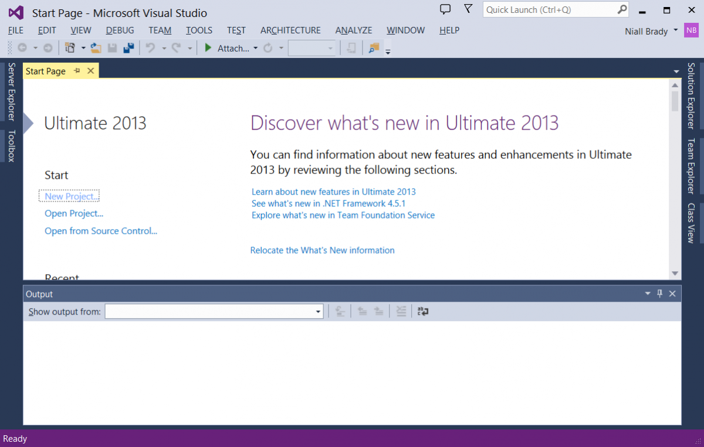Screen dimensions: 704x447
Task: Click the green Start arrow icon
Action: [208, 48]
